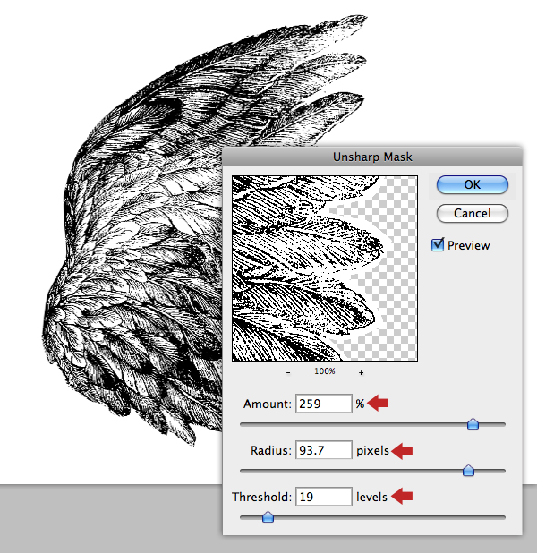Click the 100% zoom level text
The height and width of the screenshot is (553, 537).
(x=325, y=371)
